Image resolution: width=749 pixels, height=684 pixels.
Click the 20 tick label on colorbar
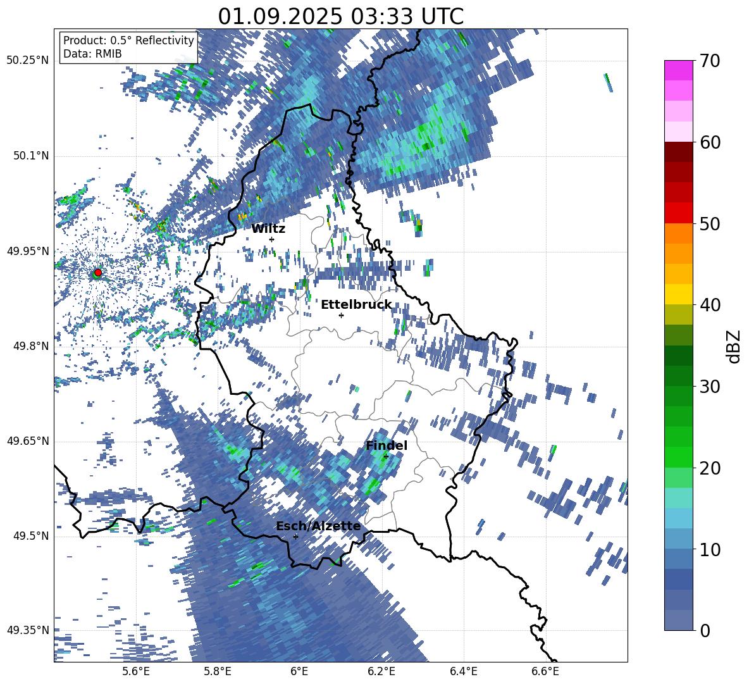click(709, 468)
